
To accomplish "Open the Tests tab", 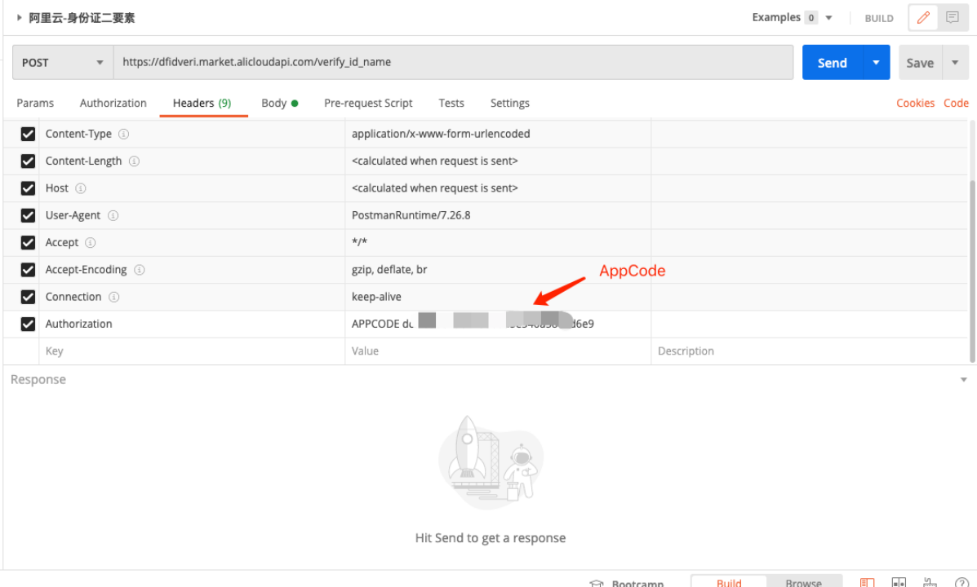I will [x=451, y=104].
